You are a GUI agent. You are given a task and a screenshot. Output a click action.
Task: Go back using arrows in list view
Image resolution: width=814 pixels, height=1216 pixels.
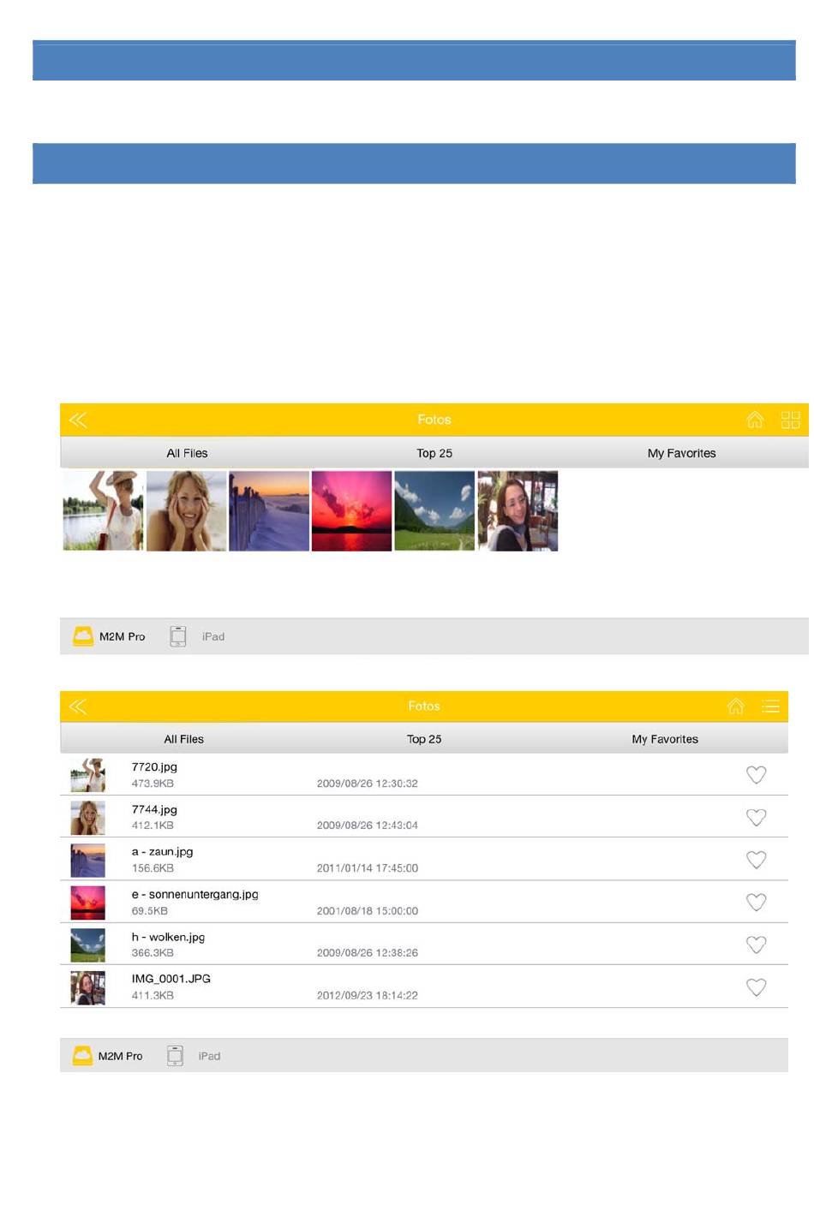point(78,706)
